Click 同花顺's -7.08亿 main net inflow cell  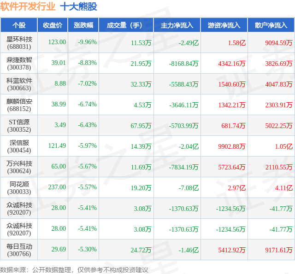click(x=189, y=188)
